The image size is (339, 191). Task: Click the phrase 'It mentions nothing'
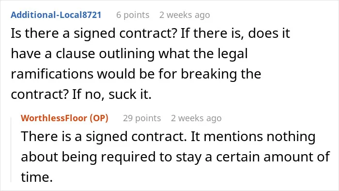pyautogui.click(x=253, y=137)
